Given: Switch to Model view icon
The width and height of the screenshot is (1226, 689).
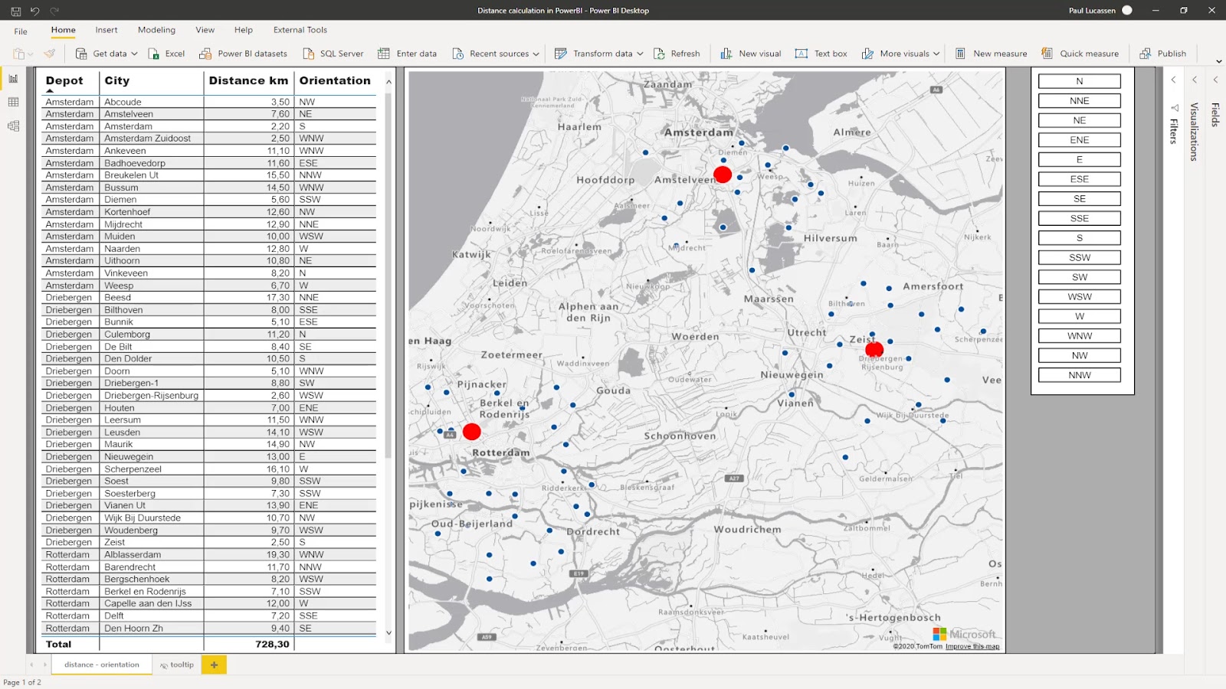Looking at the screenshot, I should coord(13,126).
